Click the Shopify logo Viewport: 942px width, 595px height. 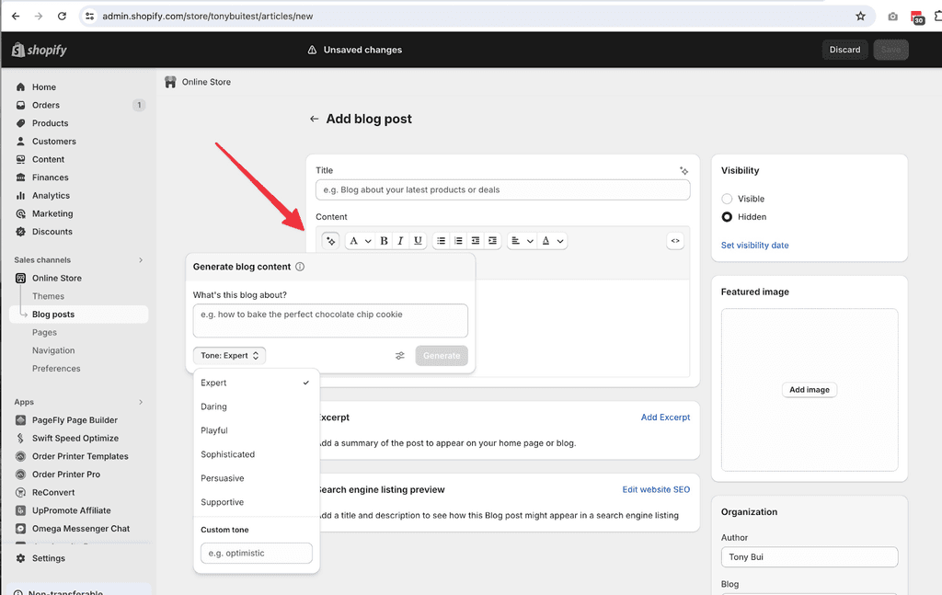pos(39,50)
